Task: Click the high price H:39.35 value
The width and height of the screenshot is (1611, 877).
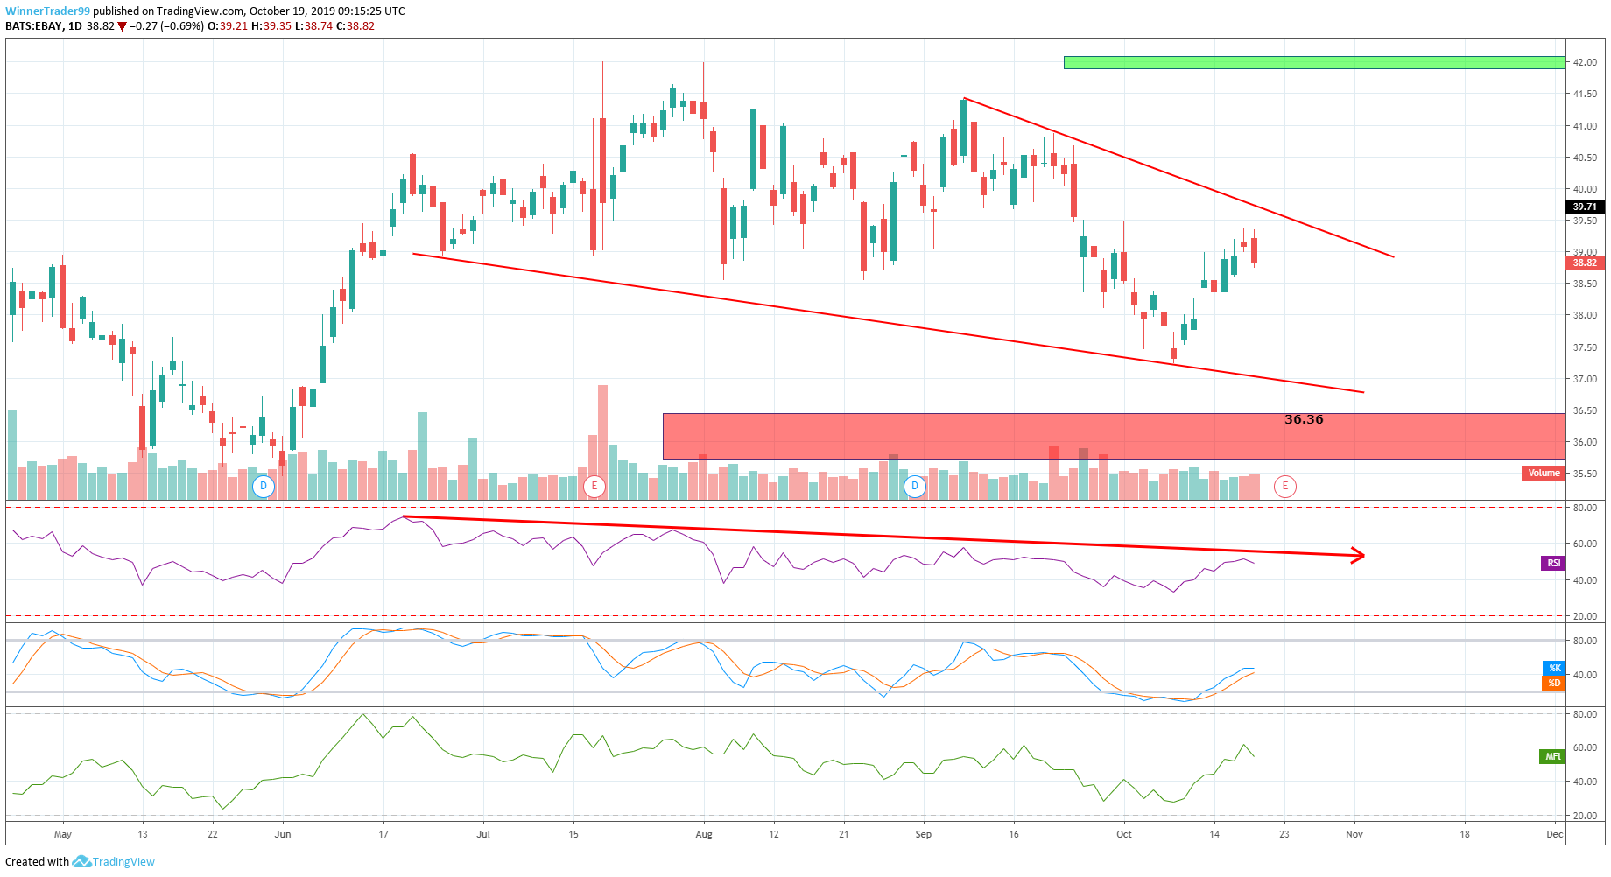Action: (x=271, y=26)
